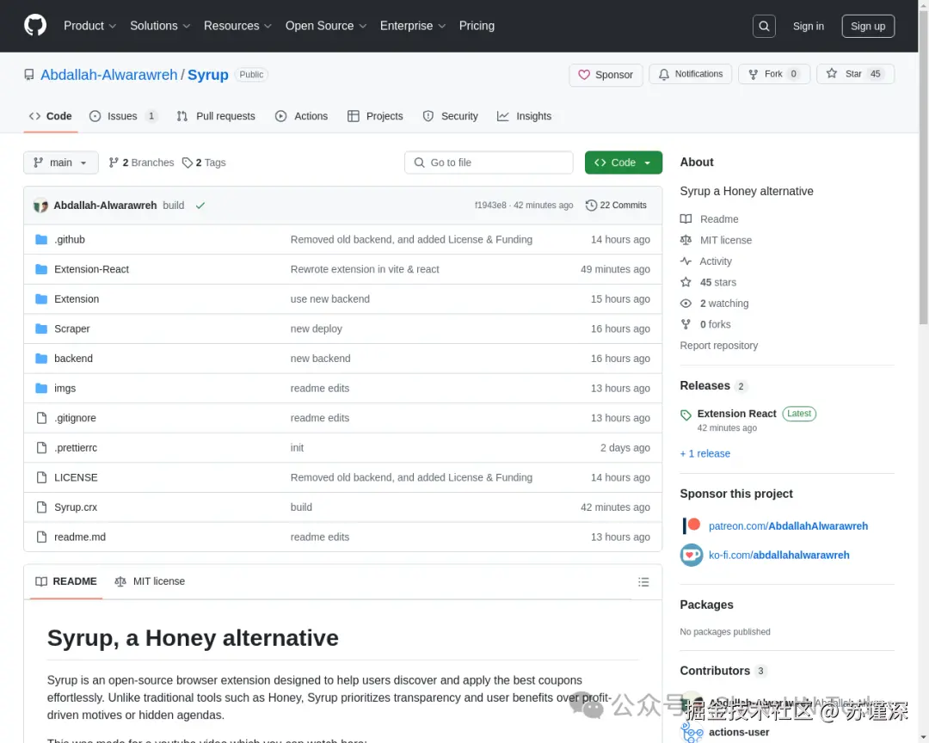This screenshot has width=929, height=743.
Task: Click commit hash f1943e8
Action: point(490,205)
